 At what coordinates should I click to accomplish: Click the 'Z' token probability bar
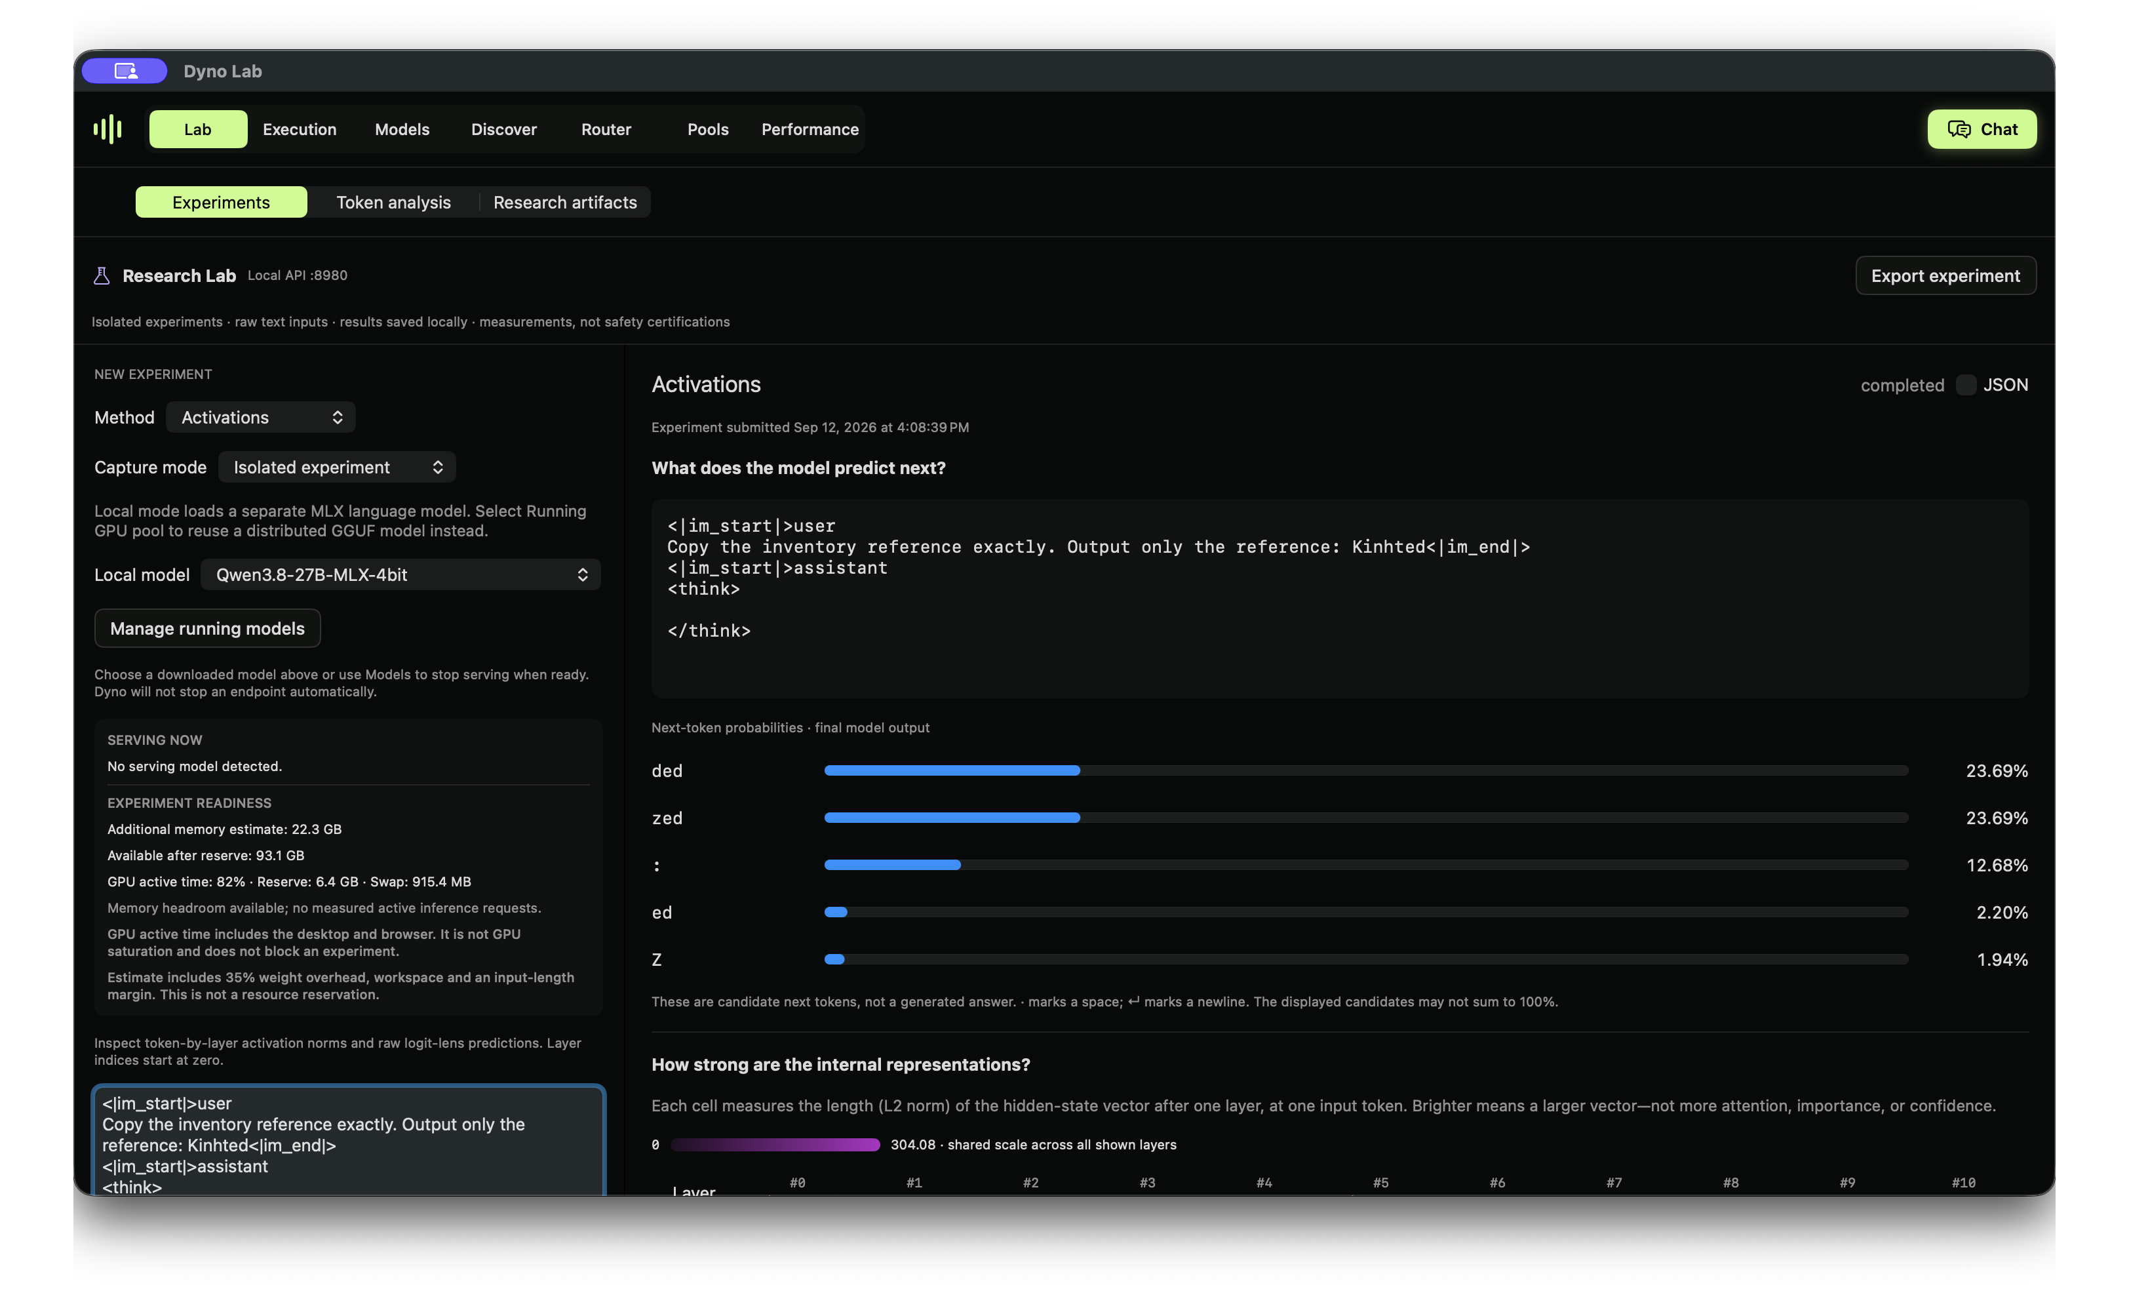tap(1366, 959)
